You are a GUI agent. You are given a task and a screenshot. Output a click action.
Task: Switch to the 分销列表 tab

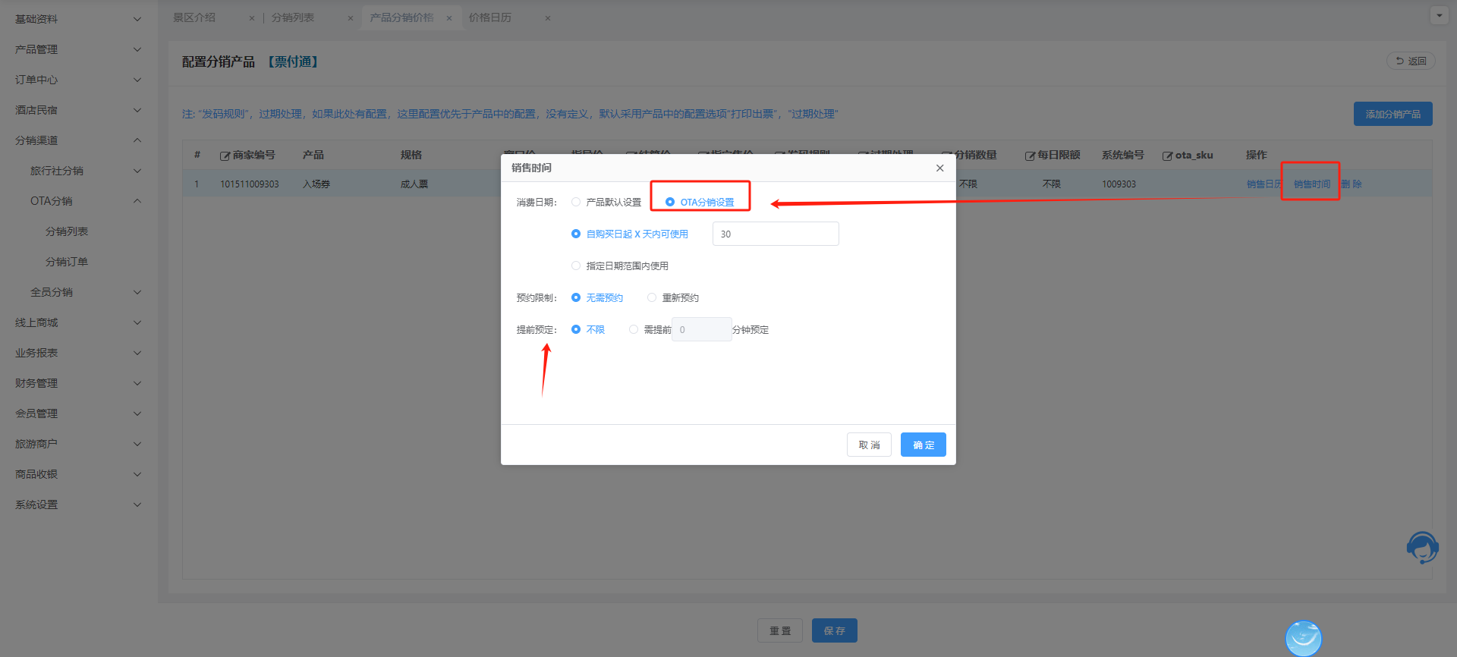(x=293, y=17)
